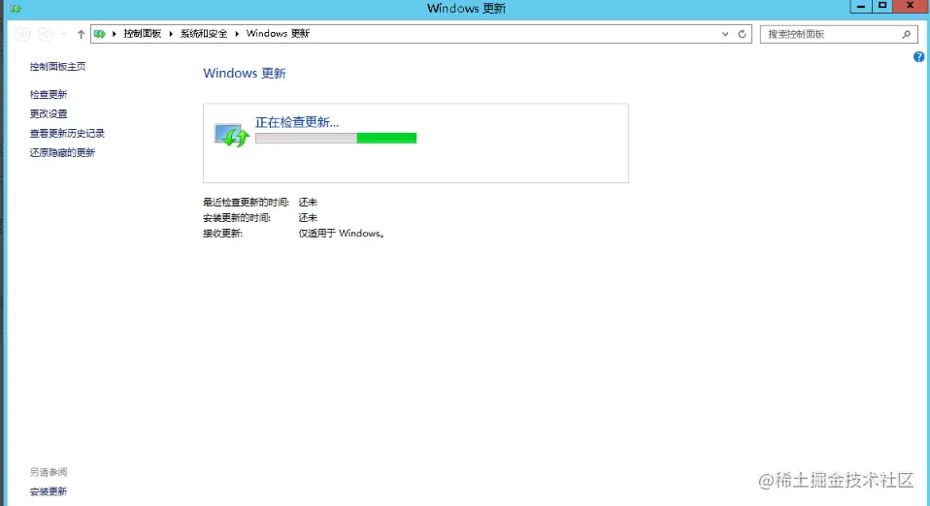Refresh the Windows Update page
The height and width of the screenshot is (506, 930).
(x=742, y=34)
